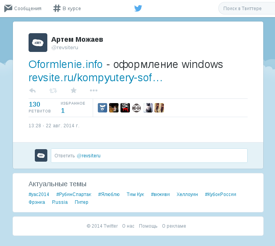Open Артем Можаев's profile avatar
Image resolution: width=275 pixels, height=246 pixels.
click(38, 43)
